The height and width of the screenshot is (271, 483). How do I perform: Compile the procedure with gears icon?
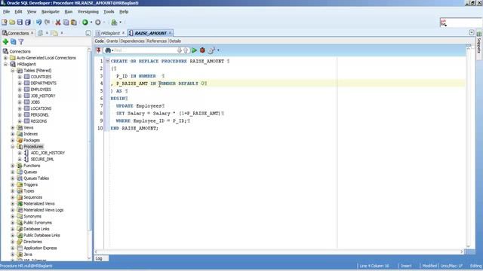(211, 50)
